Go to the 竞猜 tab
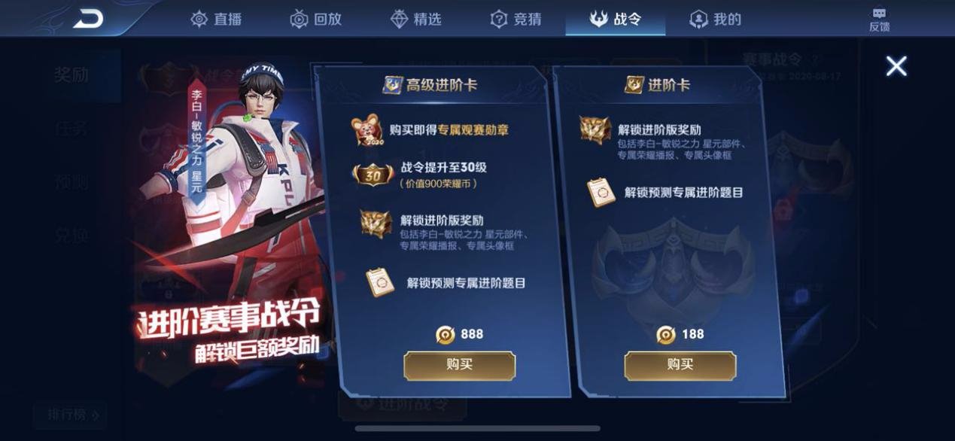 [x=516, y=19]
